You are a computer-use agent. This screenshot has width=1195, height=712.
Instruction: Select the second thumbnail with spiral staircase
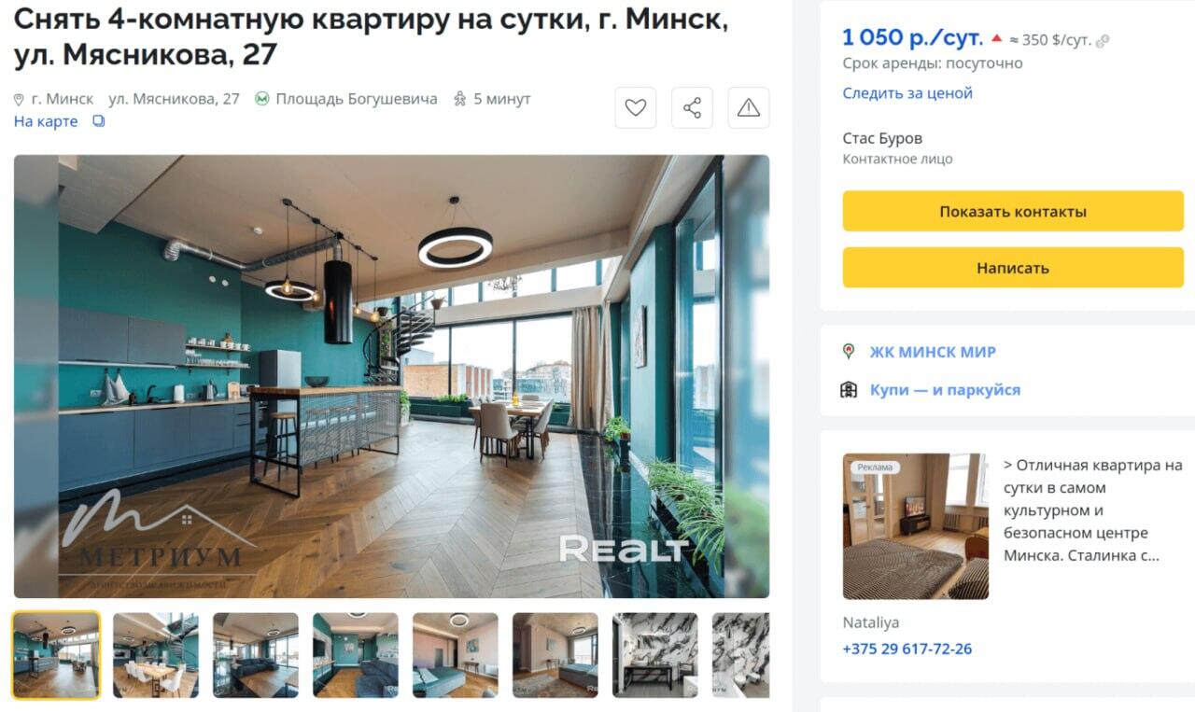pos(156,655)
